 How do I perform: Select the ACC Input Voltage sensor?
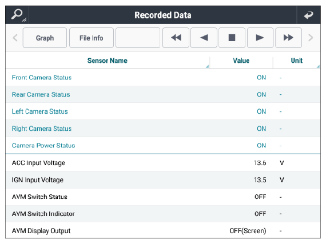(163, 163)
